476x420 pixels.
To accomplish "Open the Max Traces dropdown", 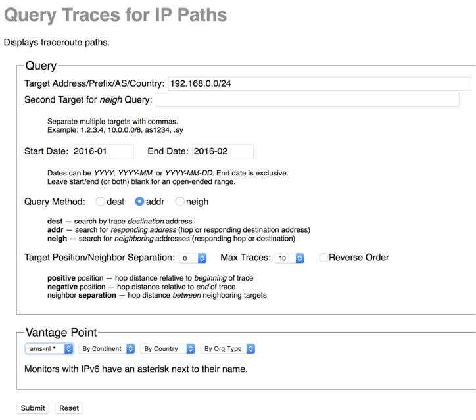I will [289, 258].
